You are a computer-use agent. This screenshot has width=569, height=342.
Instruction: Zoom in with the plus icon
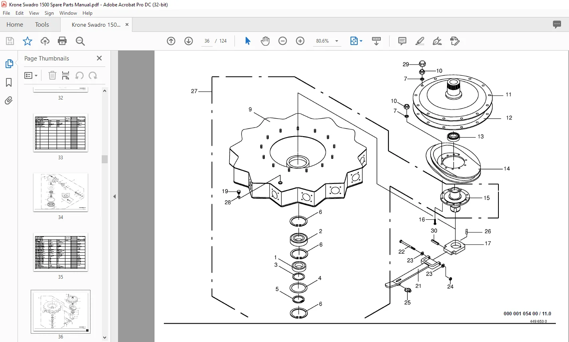(300, 41)
